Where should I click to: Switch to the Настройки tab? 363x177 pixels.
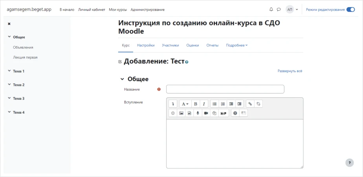tap(146, 46)
